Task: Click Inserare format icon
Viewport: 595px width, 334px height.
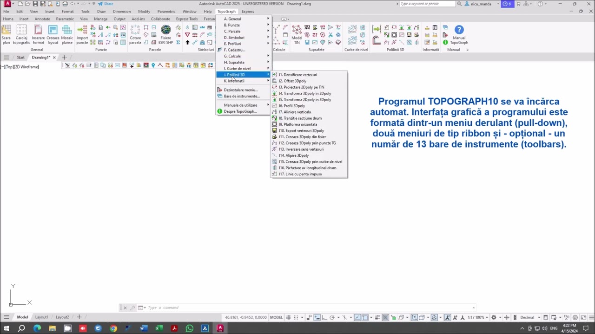Action: click(x=38, y=35)
